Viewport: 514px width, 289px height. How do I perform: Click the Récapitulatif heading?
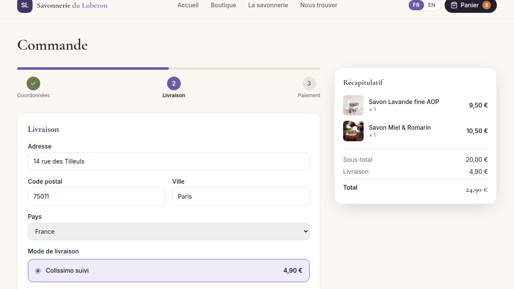[363, 82]
